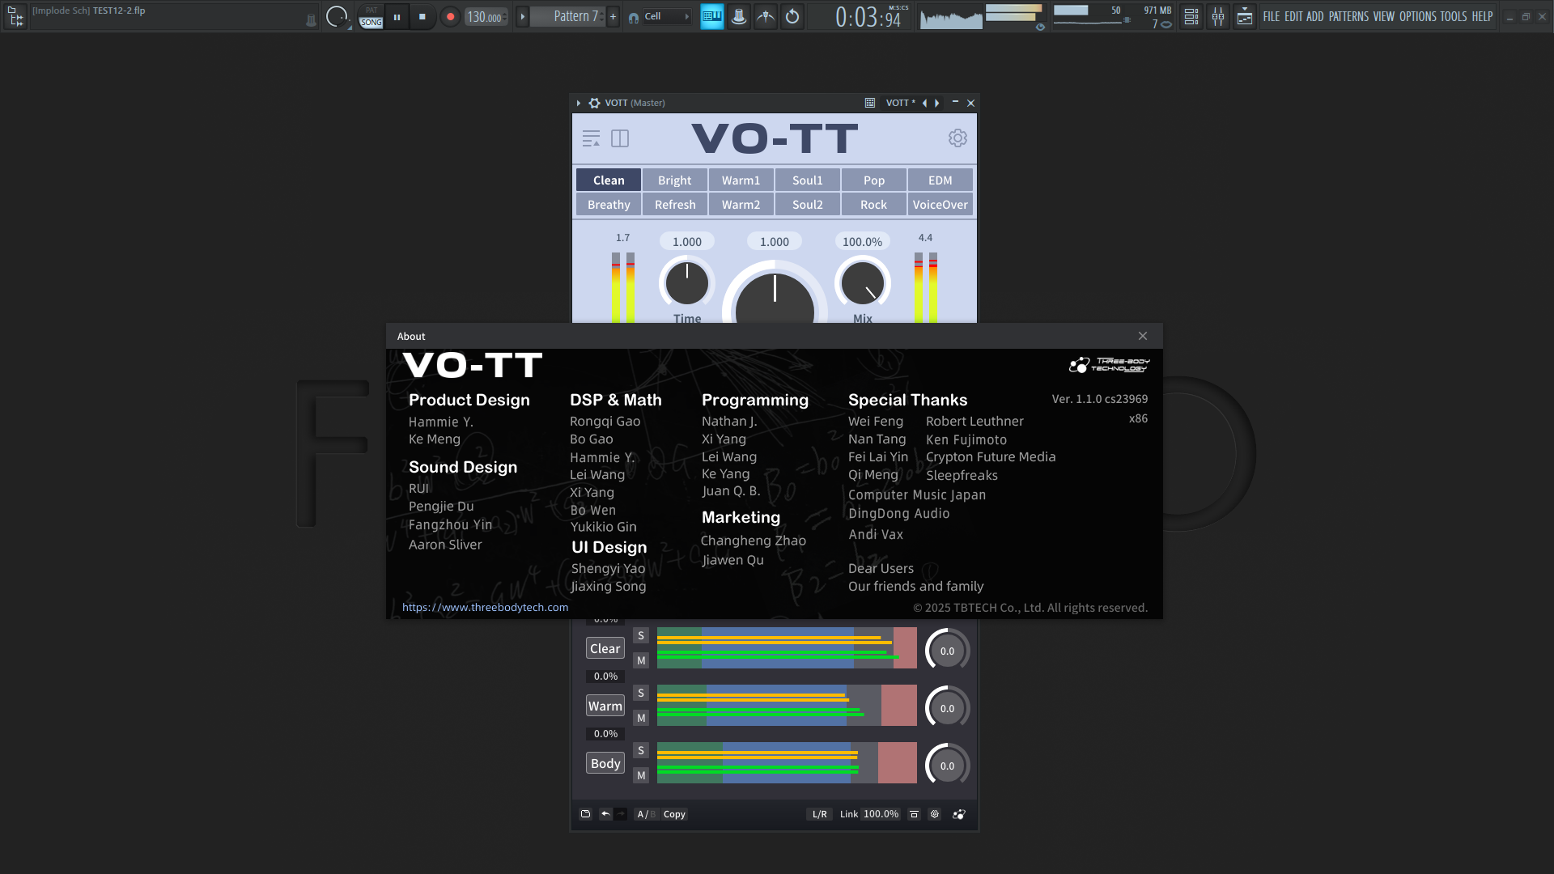Mute the Clear band
The height and width of the screenshot is (874, 1554).
tap(641, 660)
